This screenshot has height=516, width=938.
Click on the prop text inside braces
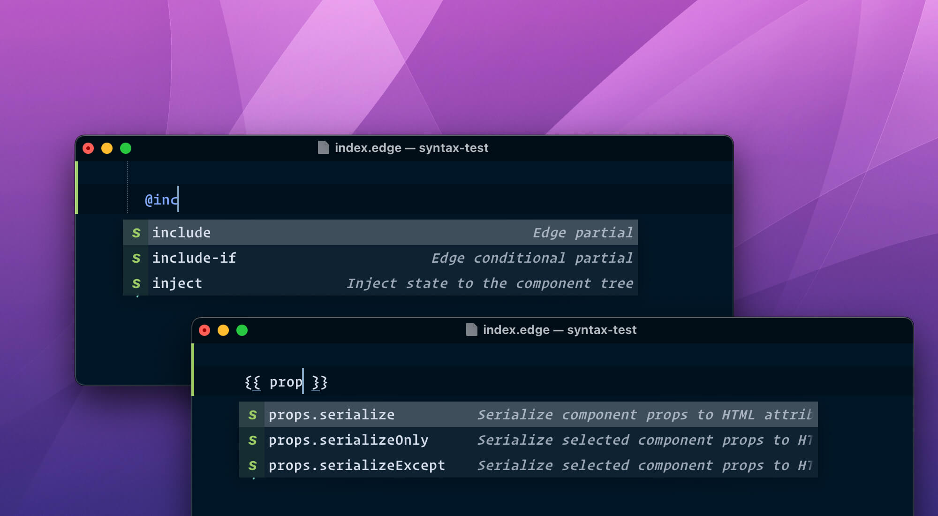(x=285, y=382)
